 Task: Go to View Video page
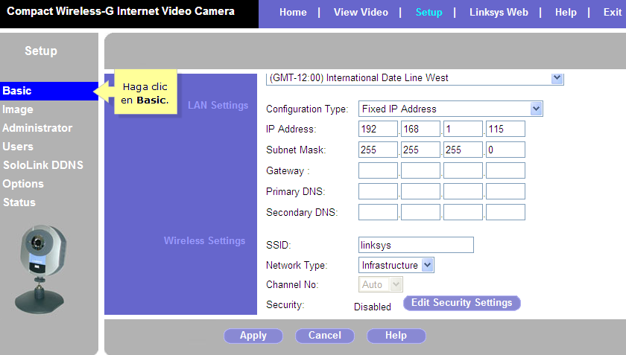click(x=361, y=13)
